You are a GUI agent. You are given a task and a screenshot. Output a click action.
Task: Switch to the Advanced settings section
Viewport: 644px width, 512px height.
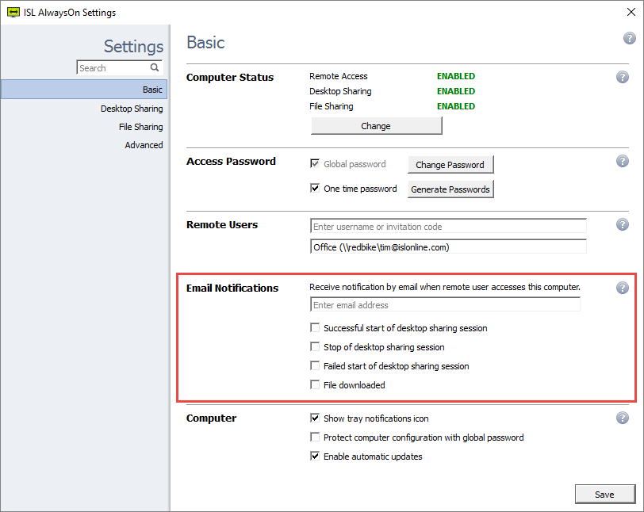[x=144, y=145]
